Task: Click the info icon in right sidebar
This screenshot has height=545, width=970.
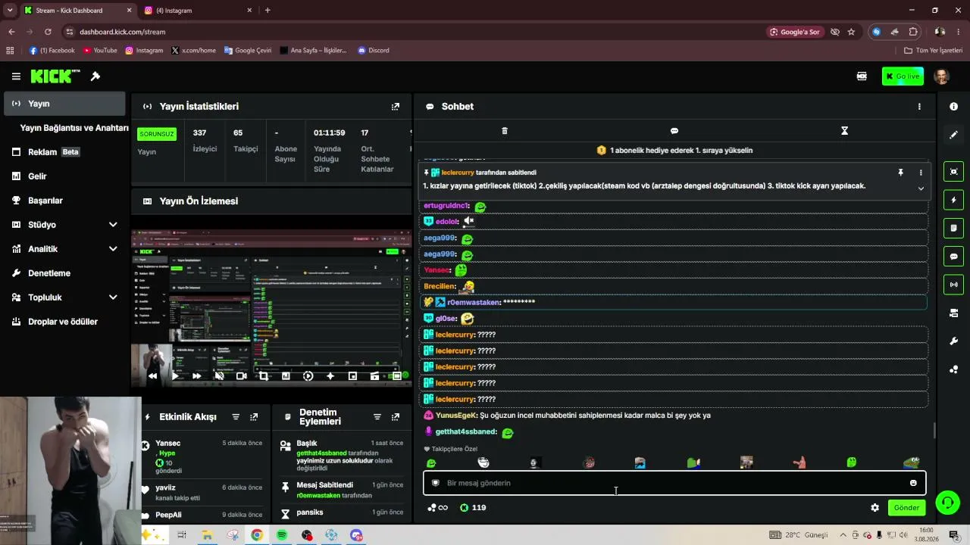Action: click(x=953, y=107)
